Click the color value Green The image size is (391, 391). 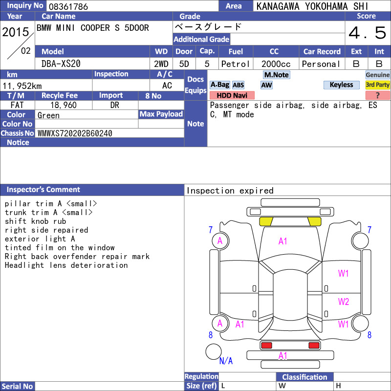tap(48, 115)
